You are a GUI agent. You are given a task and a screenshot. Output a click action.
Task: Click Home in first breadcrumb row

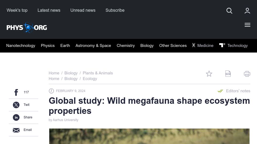(54, 73)
